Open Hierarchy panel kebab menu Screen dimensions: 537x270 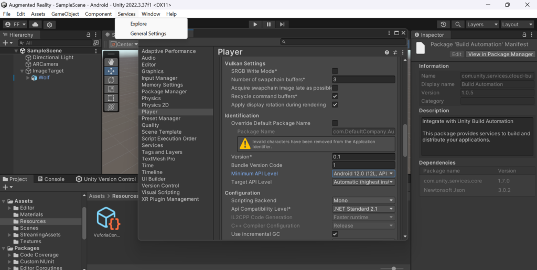pyautogui.click(x=96, y=35)
